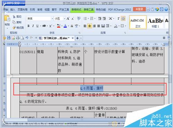The height and width of the screenshot is (128, 173).
Task: Switch to 插入 ribbon tab
Action: coord(12,10)
